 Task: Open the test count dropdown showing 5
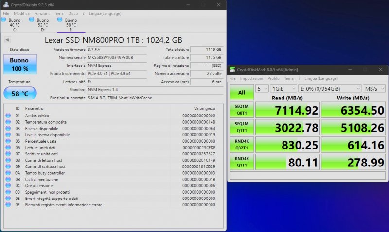(x=262, y=89)
